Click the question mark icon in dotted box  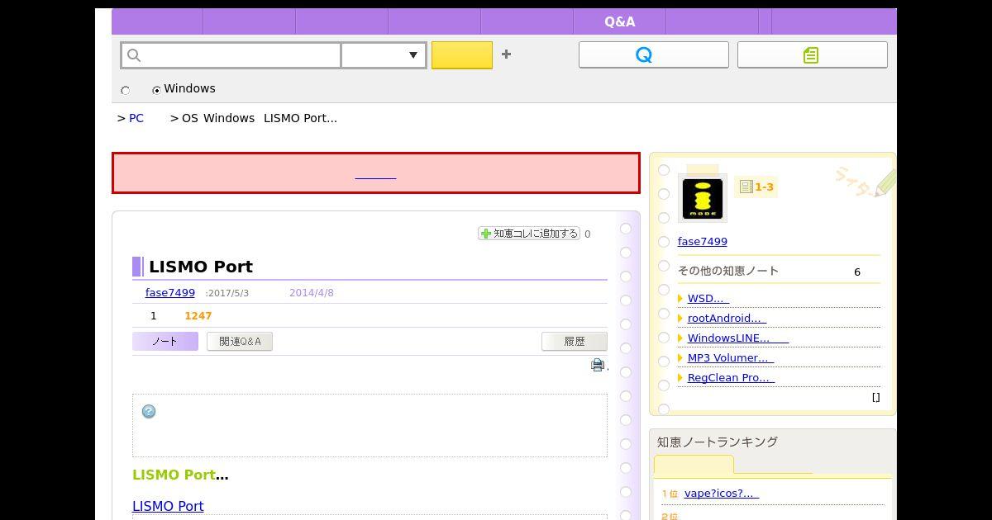point(149,411)
